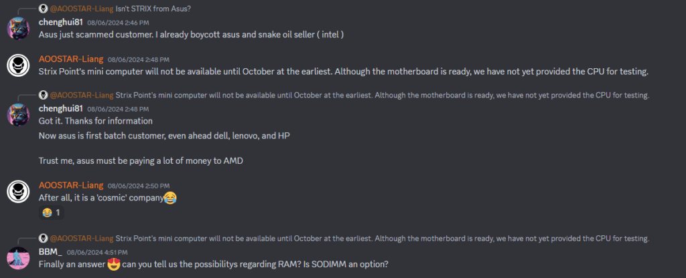
Task: Open the BBM_ username profile
Action: (x=50, y=251)
